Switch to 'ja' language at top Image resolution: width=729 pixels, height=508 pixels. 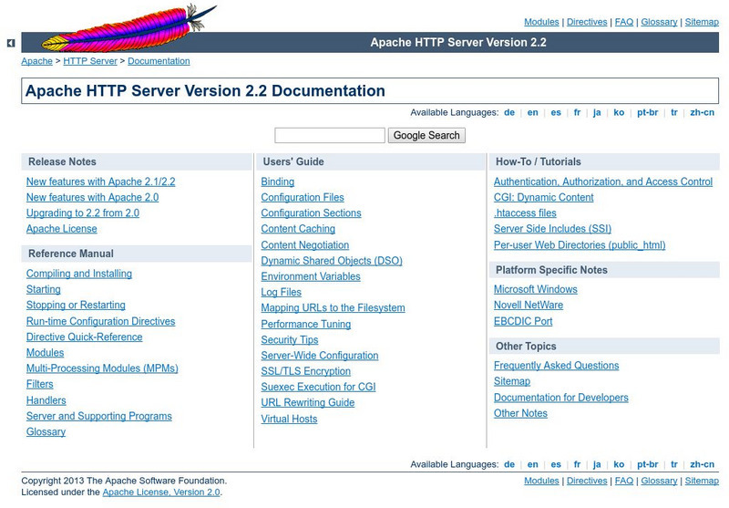click(597, 112)
